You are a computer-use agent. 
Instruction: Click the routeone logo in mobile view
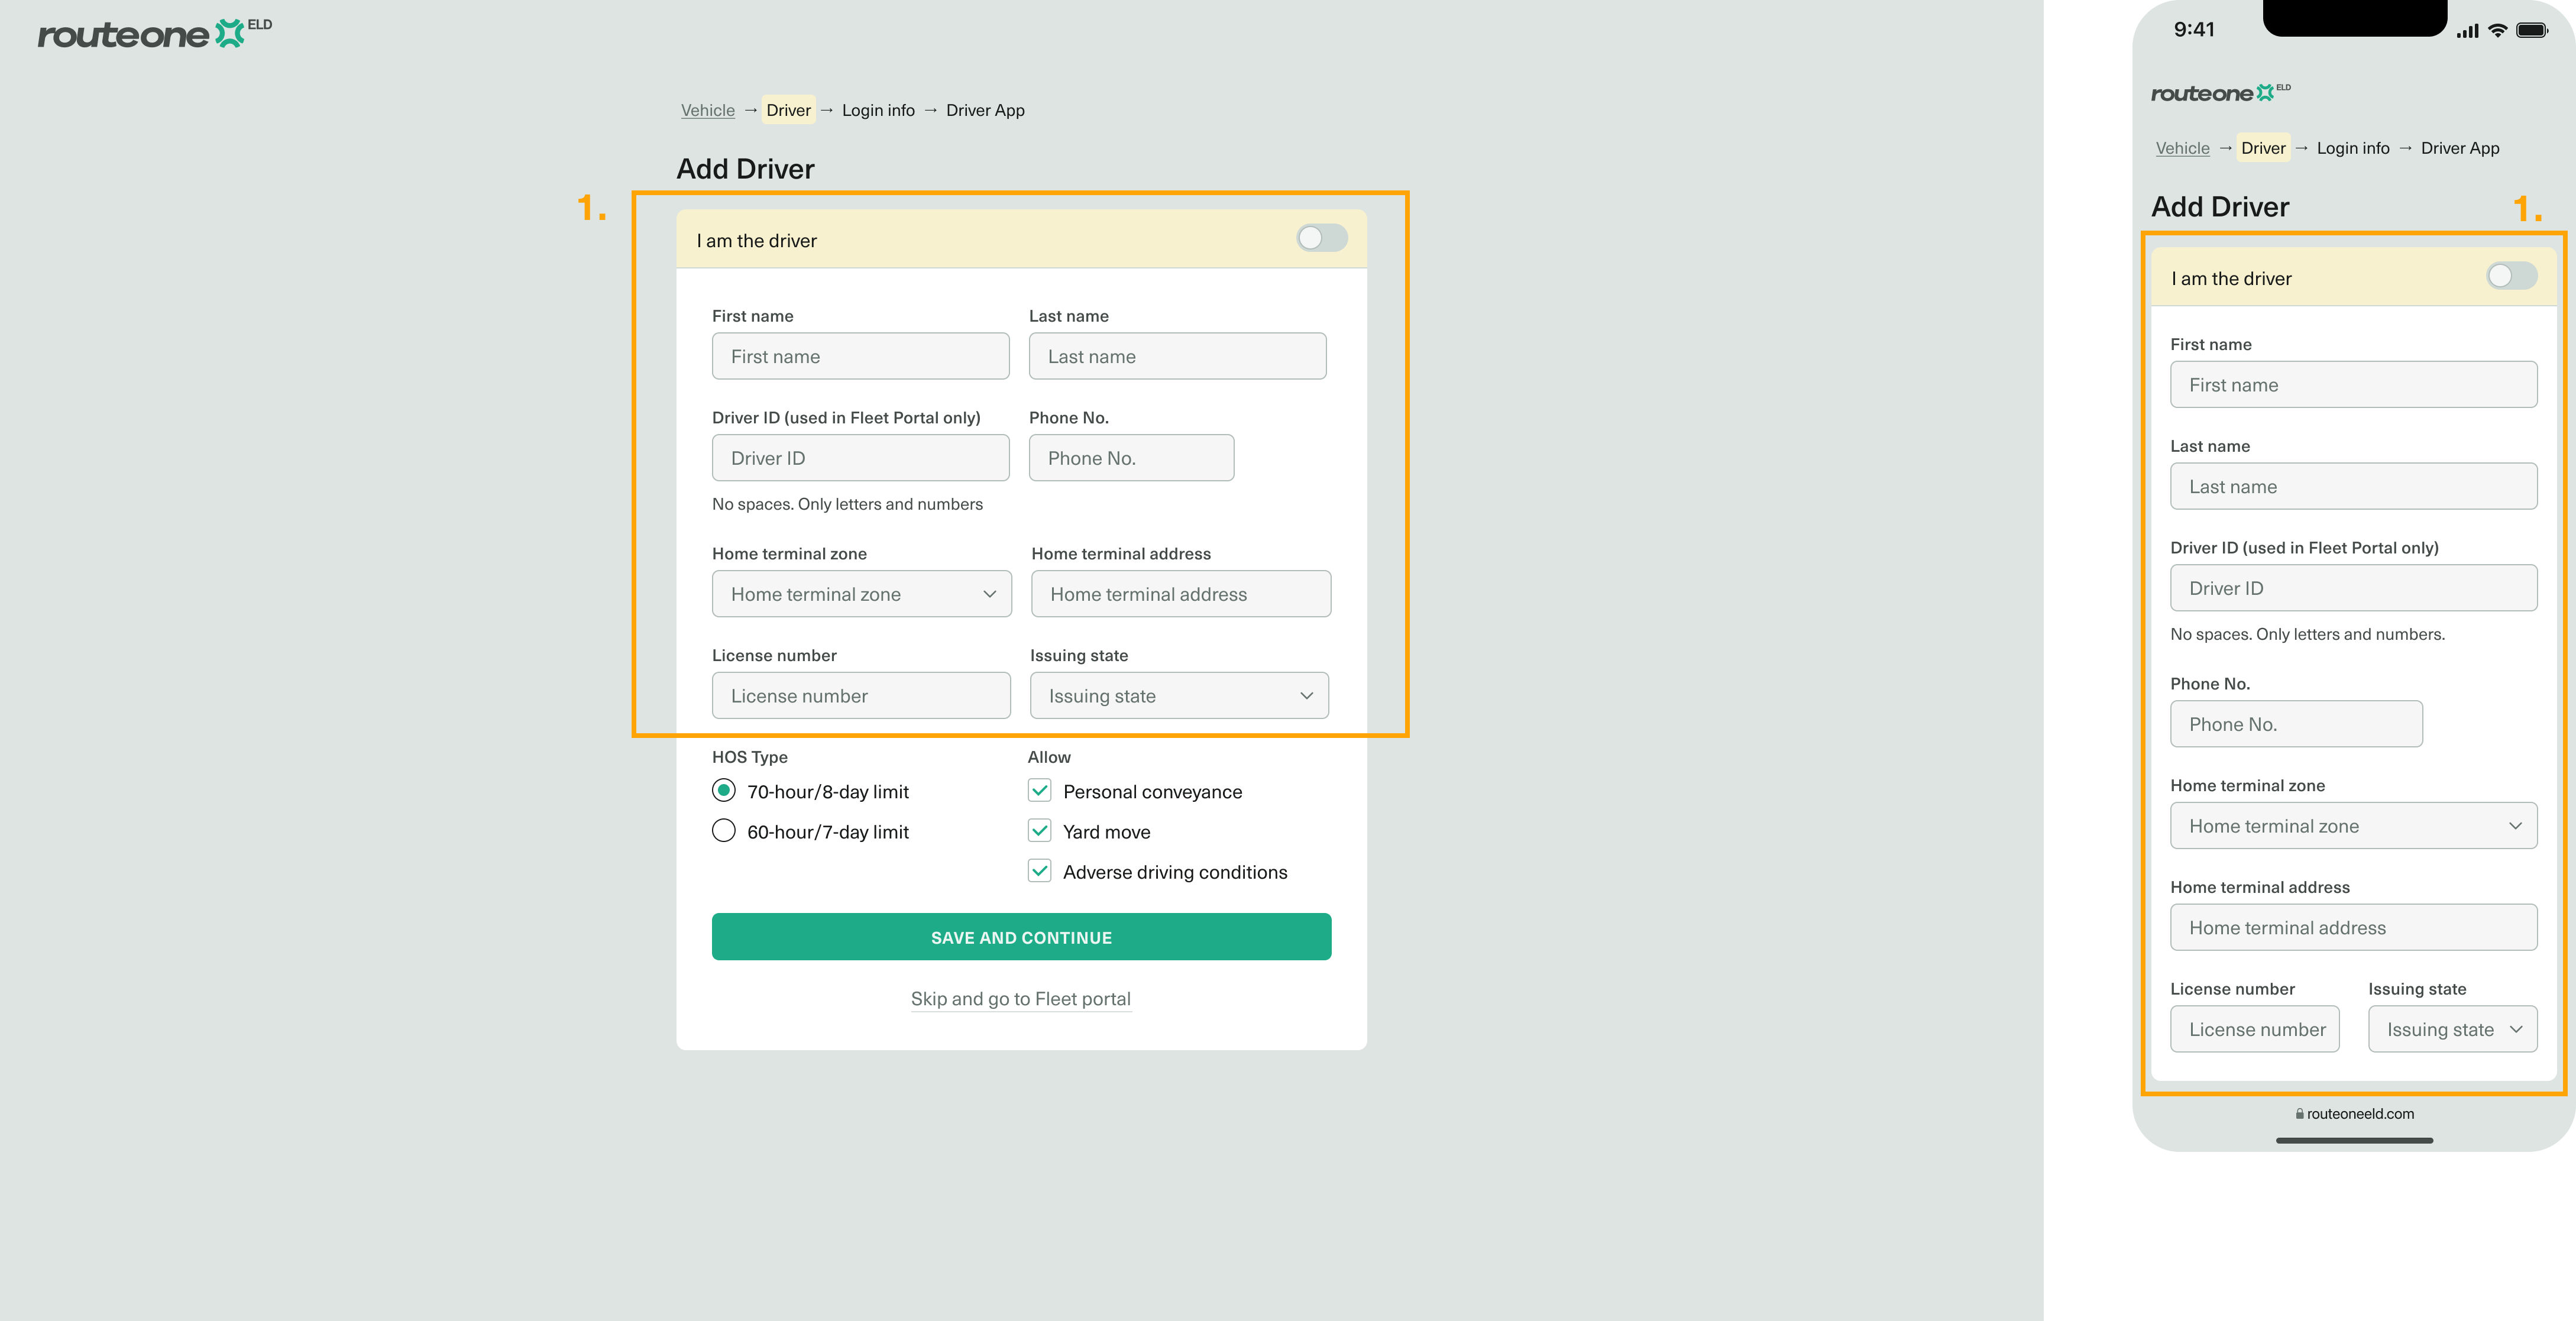(2220, 93)
